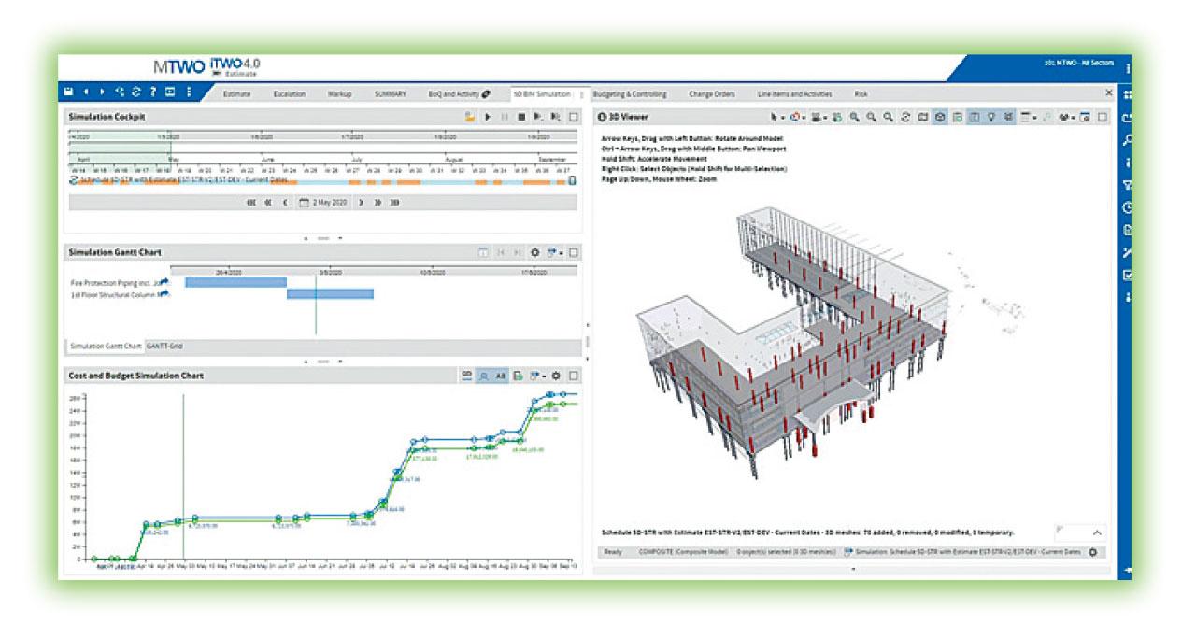Click the Save icon in top toolbar
This screenshot has width=1196, height=624.
tap(69, 92)
